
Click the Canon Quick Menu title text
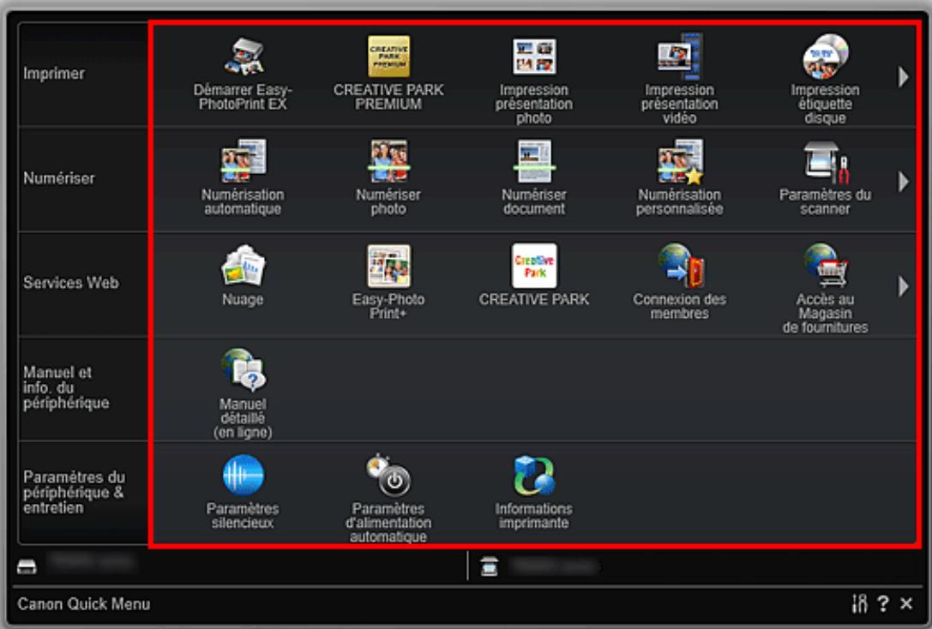(84, 604)
